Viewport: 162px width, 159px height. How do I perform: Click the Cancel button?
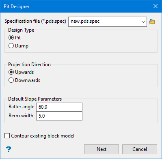coord(140,149)
